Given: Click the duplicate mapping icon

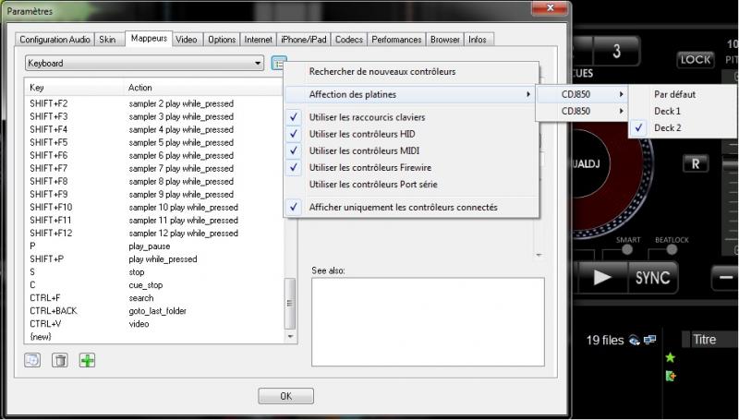Looking at the screenshot, I should 32,360.
